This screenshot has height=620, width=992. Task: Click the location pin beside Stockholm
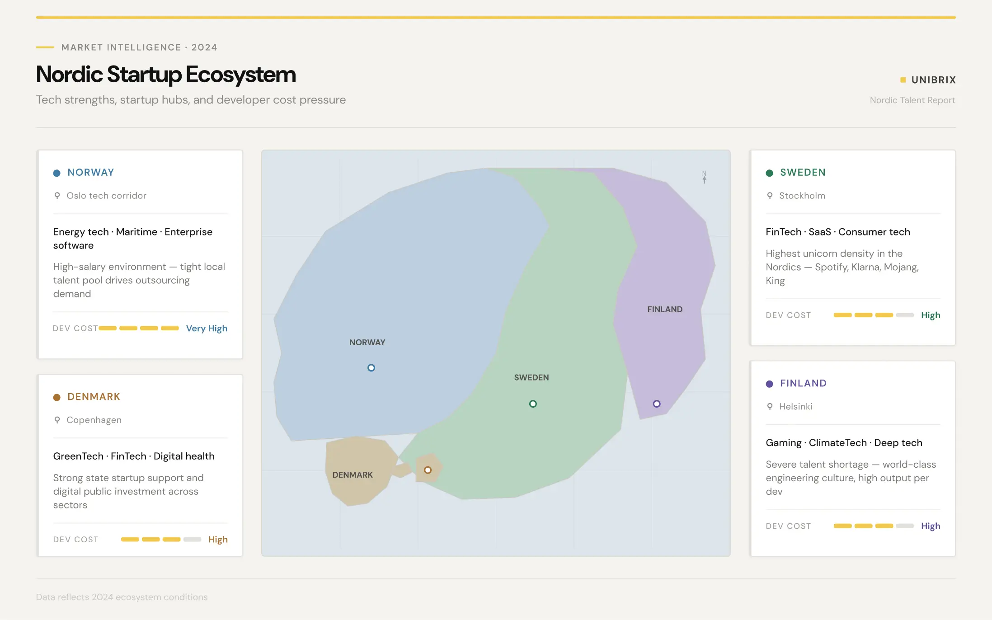770,196
